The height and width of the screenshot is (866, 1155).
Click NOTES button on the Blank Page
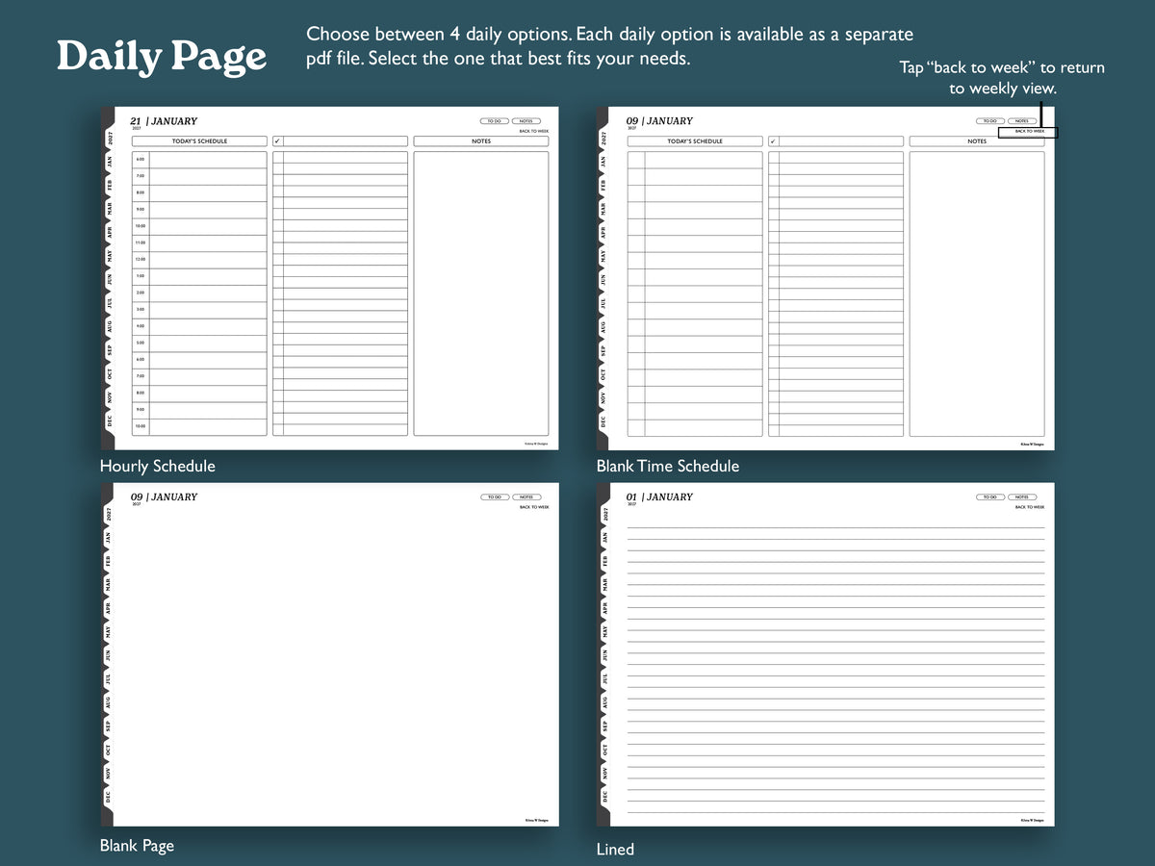pyautogui.click(x=526, y=497)
